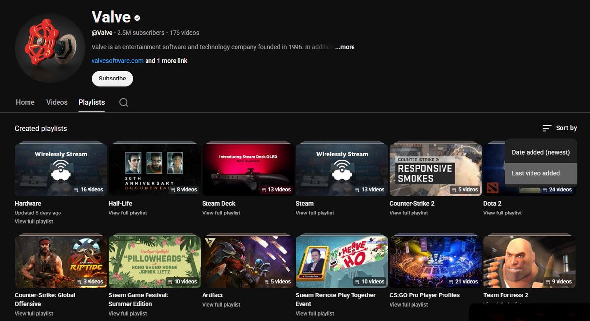Image resolution: width=590 pixels, height=321 pixels.
Task: Open Steam Game Festival Pillowheads thumbnail
Action: [154, 262]
